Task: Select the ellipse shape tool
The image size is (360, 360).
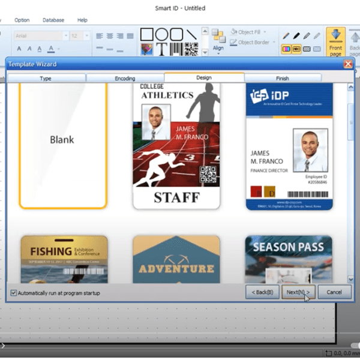Action: click(161, 34)
